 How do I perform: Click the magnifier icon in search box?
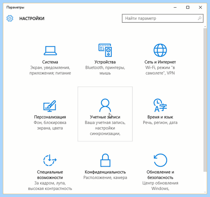pyautogui.click(x=199, y=18)
